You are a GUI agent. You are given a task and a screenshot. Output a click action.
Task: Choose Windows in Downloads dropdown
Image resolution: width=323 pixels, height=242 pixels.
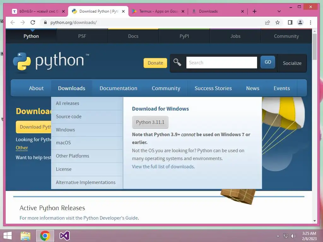(87, 130)
